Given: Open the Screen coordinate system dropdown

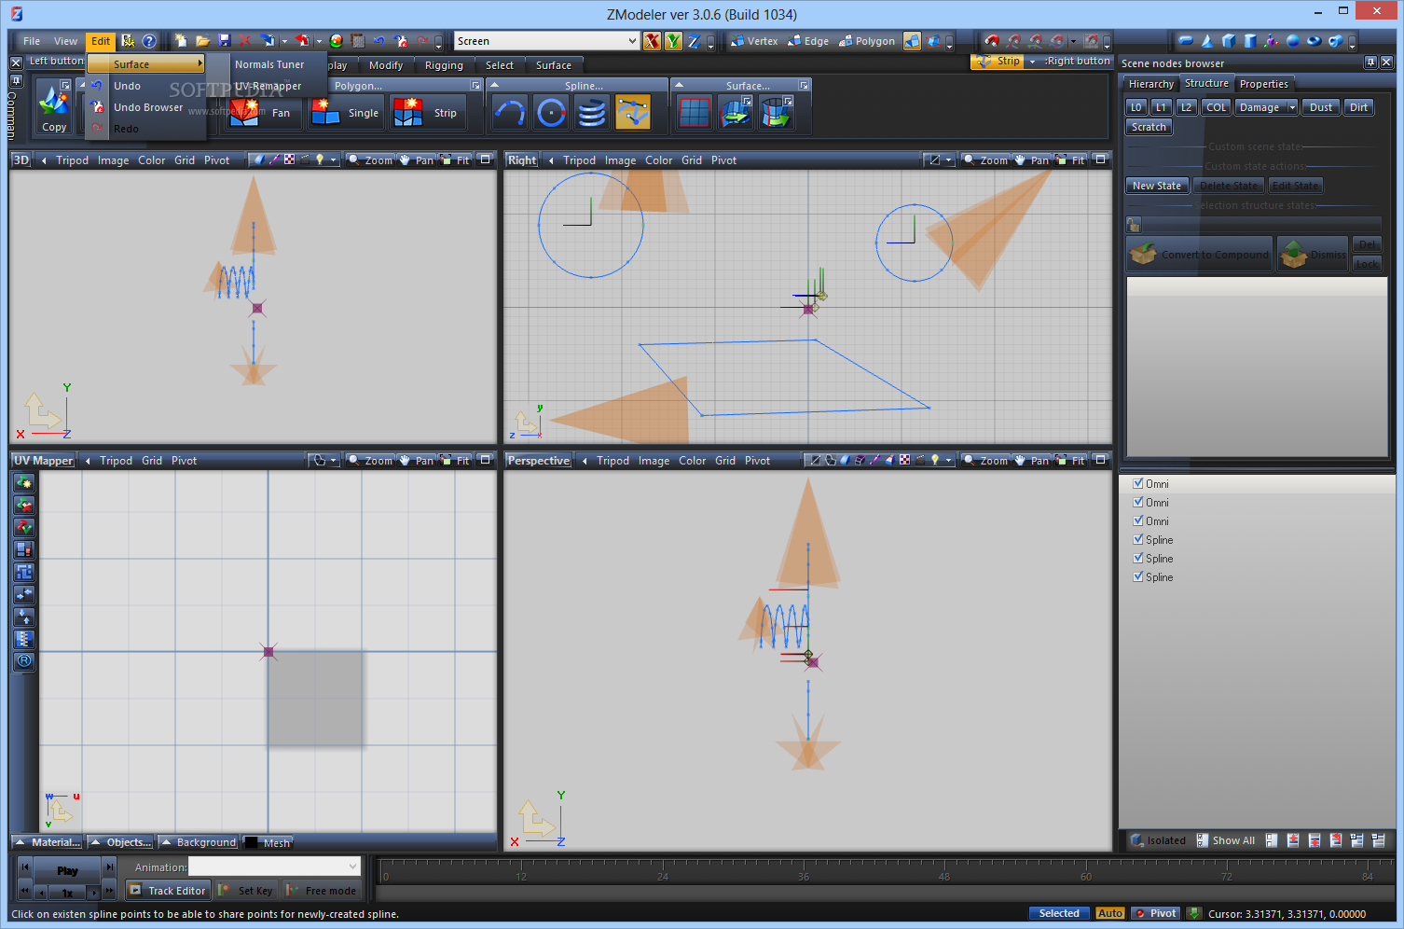Looking at the screenshot, I should (x=632, y=41).
